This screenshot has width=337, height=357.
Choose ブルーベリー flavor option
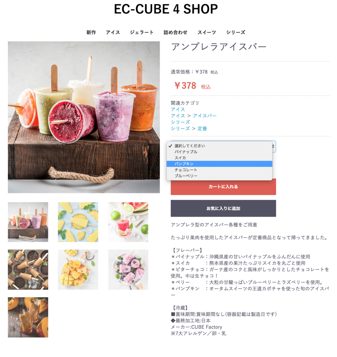point(219,176)
